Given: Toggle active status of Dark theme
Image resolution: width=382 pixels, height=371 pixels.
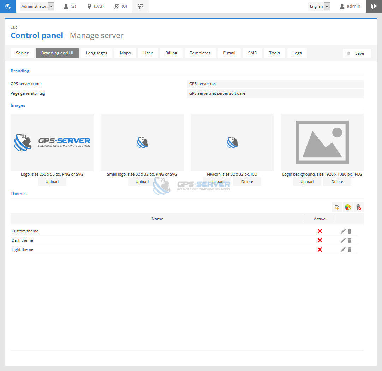Looking at the screenshot, I should [x=320, y=240].
